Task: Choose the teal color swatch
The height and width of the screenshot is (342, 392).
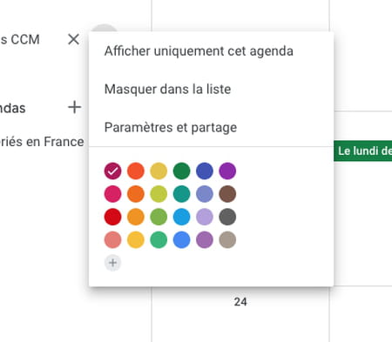Action: [181, 194]
